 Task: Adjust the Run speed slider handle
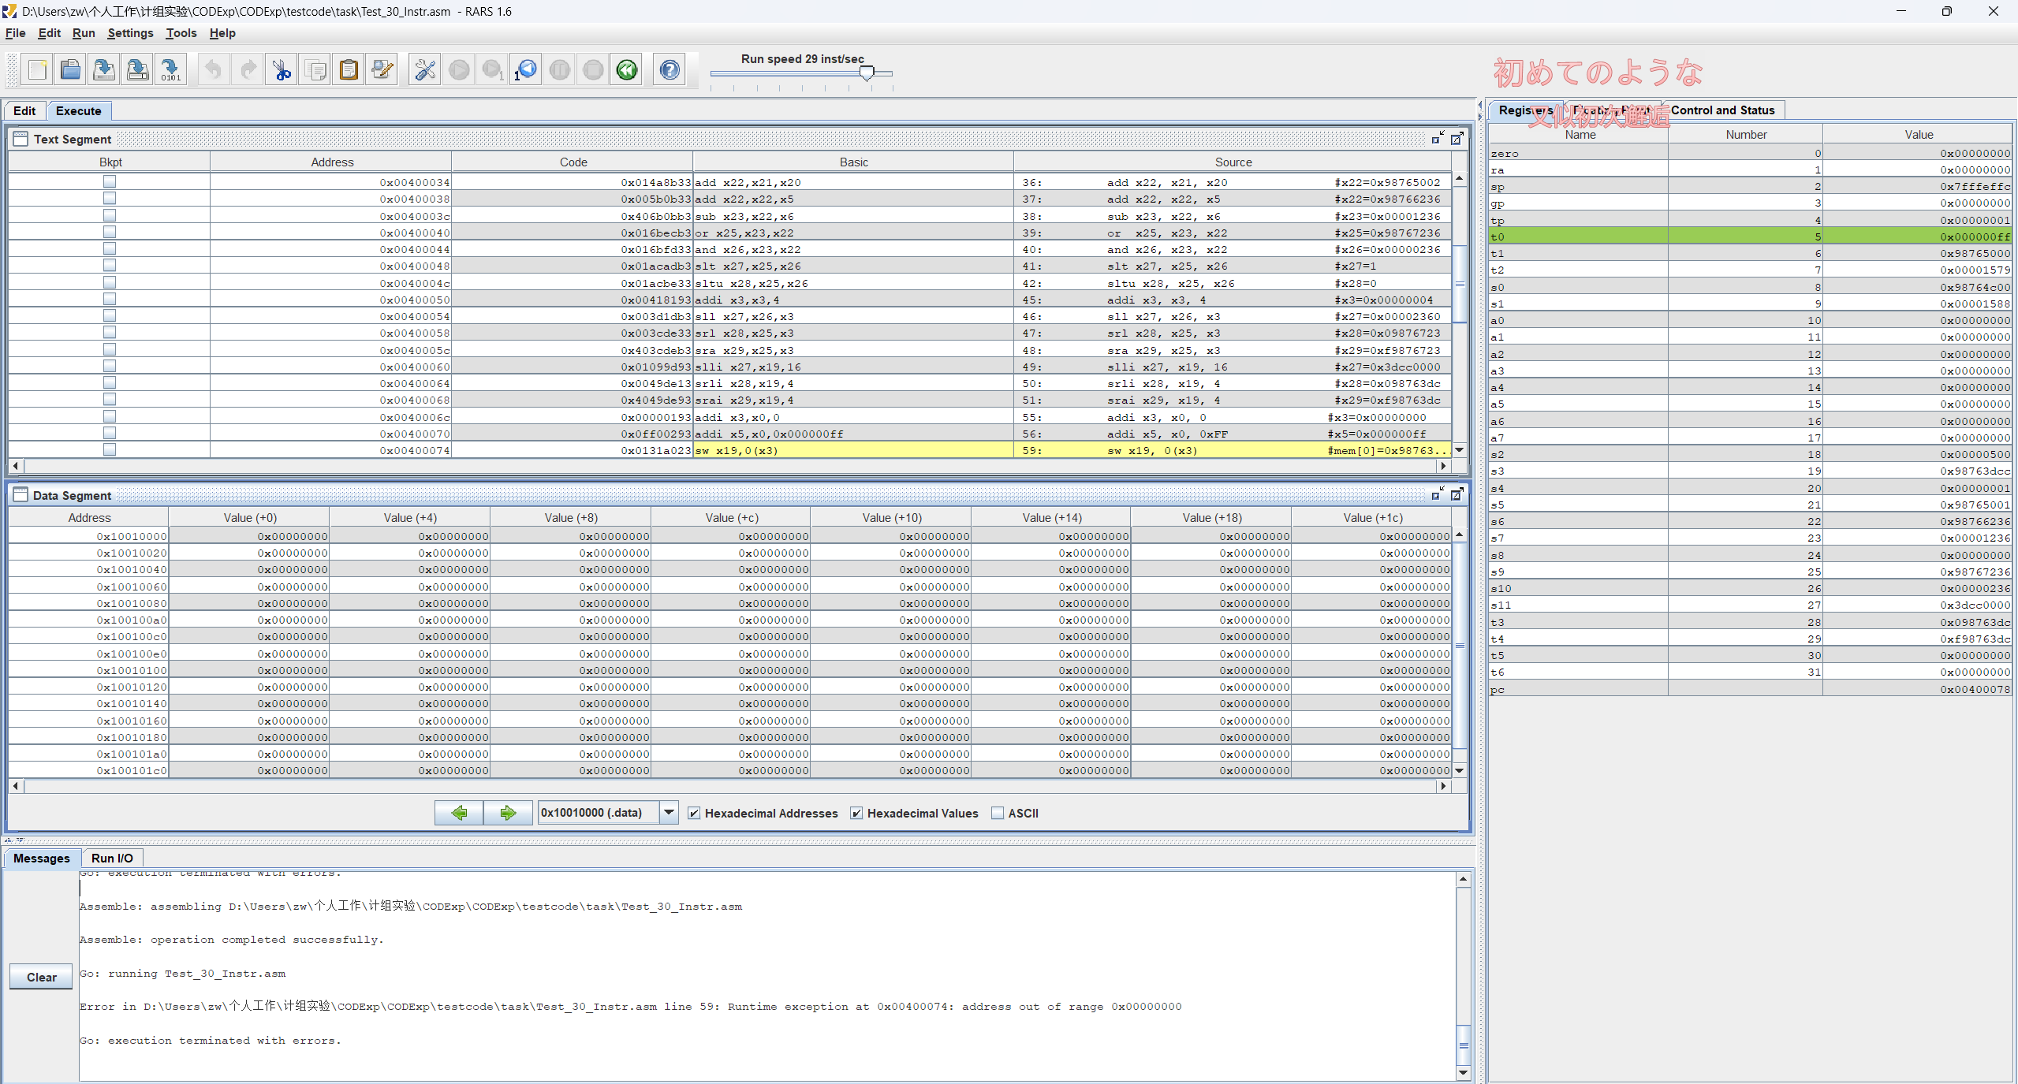coord(867,73)
